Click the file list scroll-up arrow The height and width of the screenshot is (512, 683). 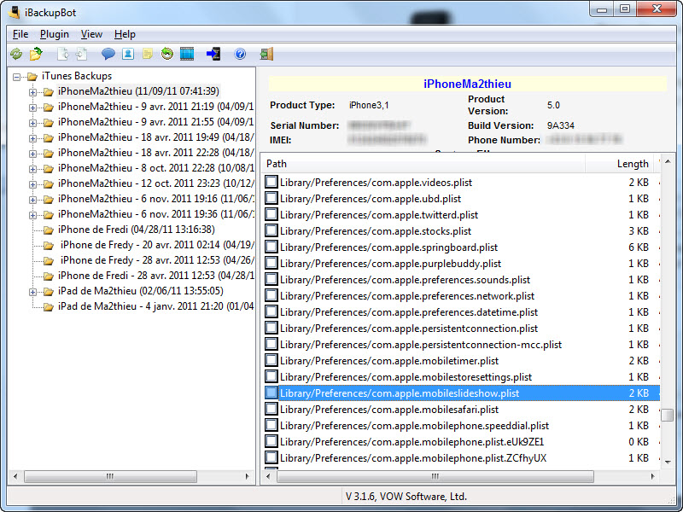[668, 162]
